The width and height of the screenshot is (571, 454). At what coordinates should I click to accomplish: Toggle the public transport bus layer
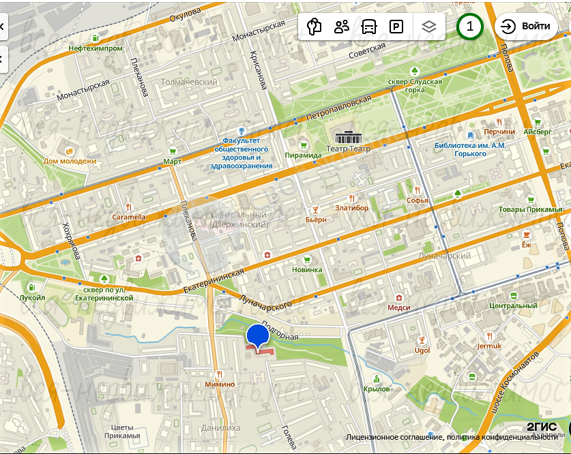point(369,27)
